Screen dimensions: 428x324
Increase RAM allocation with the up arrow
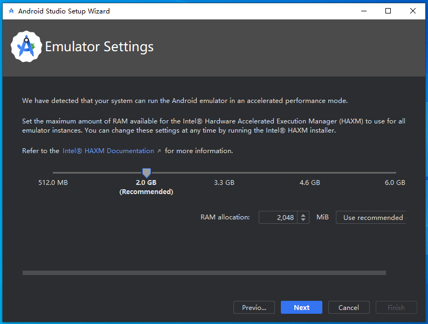303,215
